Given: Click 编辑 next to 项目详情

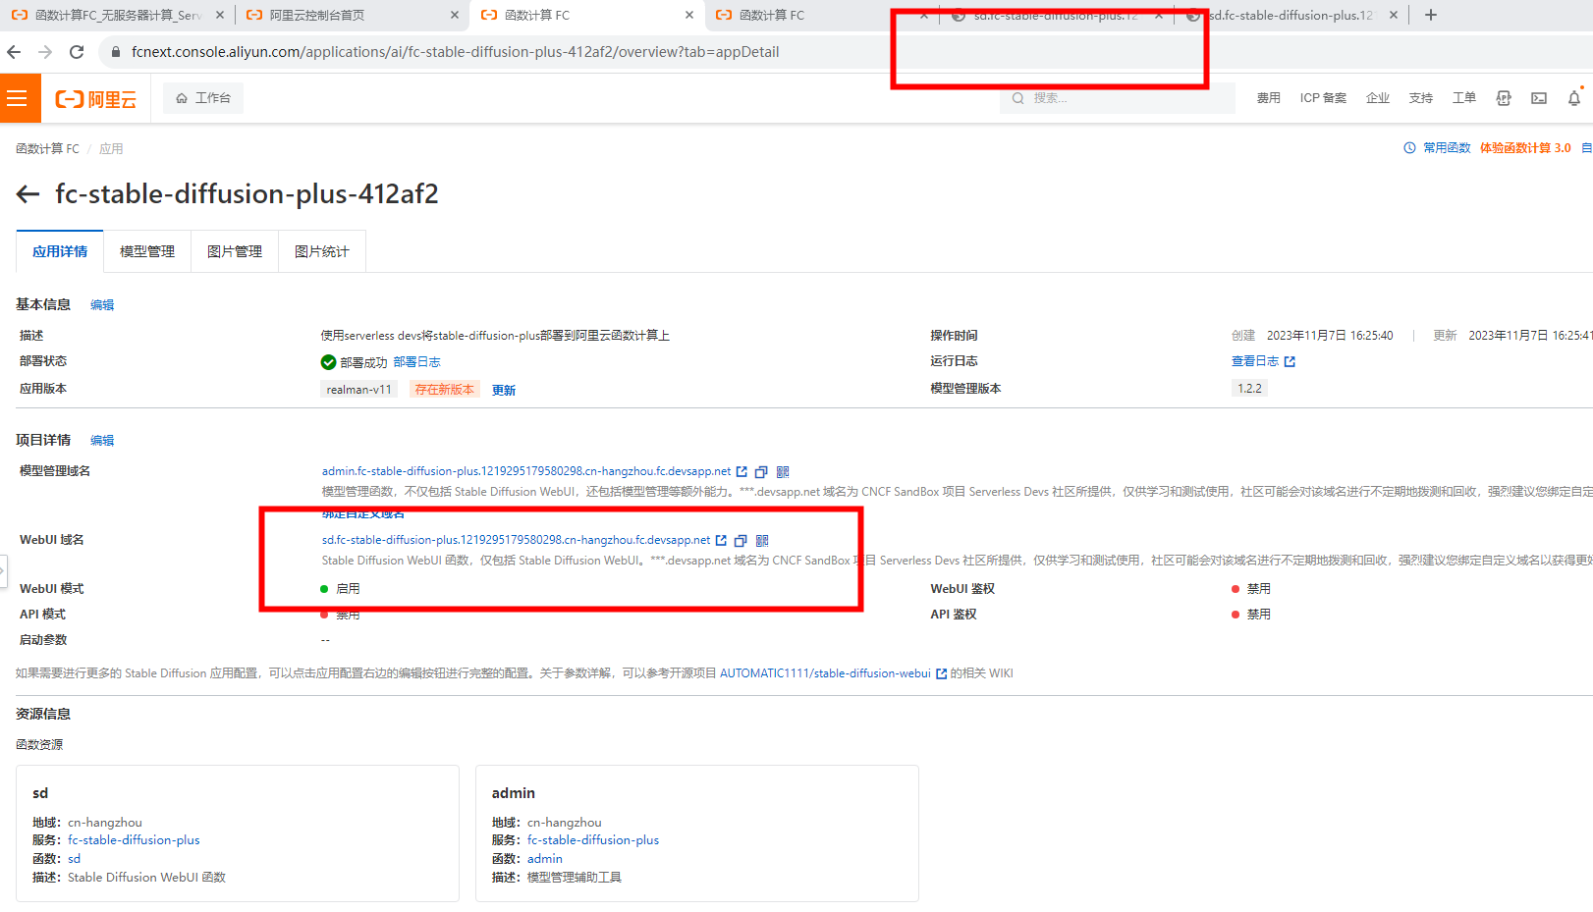Looking at the screenshot, I should [102, 441].
